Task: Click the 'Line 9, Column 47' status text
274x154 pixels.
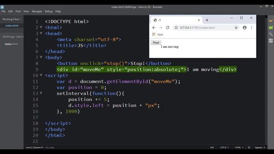Action: click(34, 148)
